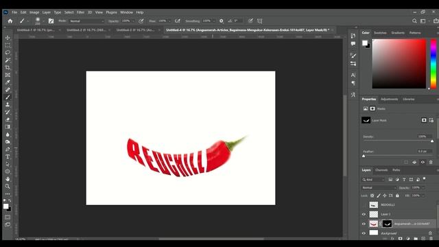Open the Image menu

coord(34,12)
